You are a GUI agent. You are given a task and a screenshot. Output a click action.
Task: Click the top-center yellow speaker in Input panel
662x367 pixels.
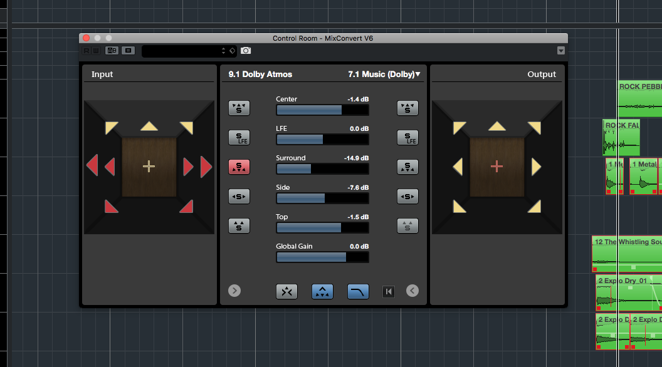click(x=149, y=126)
